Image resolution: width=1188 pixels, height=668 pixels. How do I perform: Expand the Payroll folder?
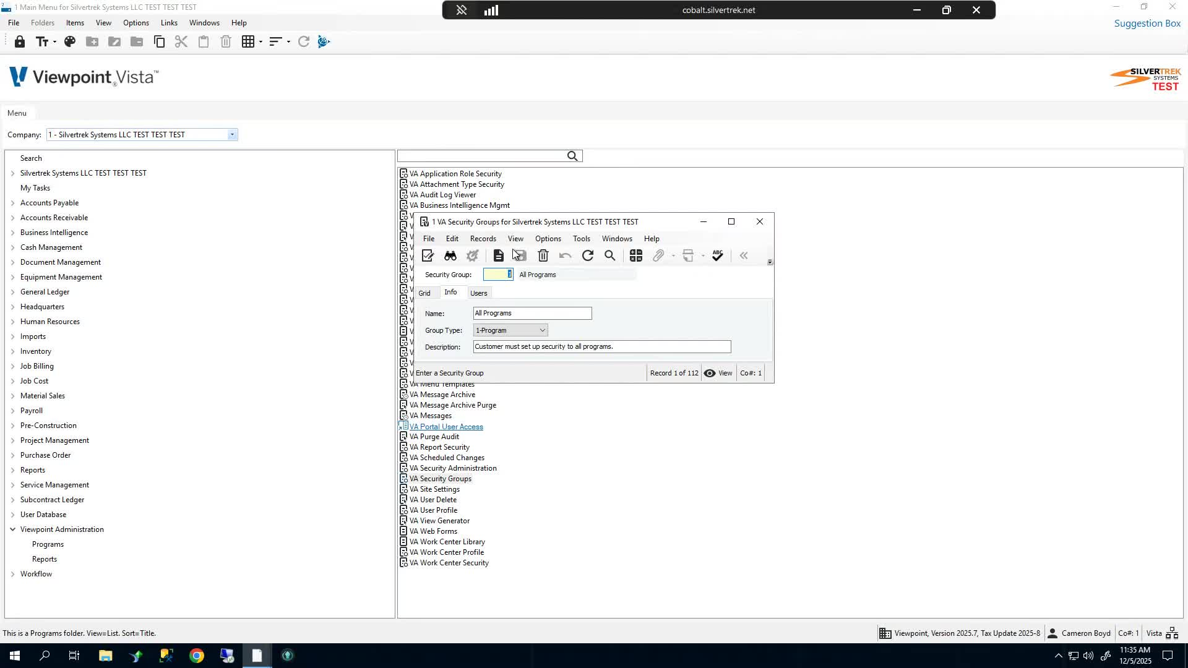[12, 411]
